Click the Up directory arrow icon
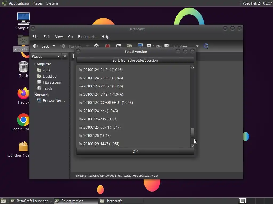273x204 pixels. [x=96, y=46]
